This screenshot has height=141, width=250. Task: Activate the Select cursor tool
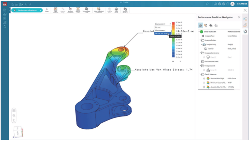[47, 9]
